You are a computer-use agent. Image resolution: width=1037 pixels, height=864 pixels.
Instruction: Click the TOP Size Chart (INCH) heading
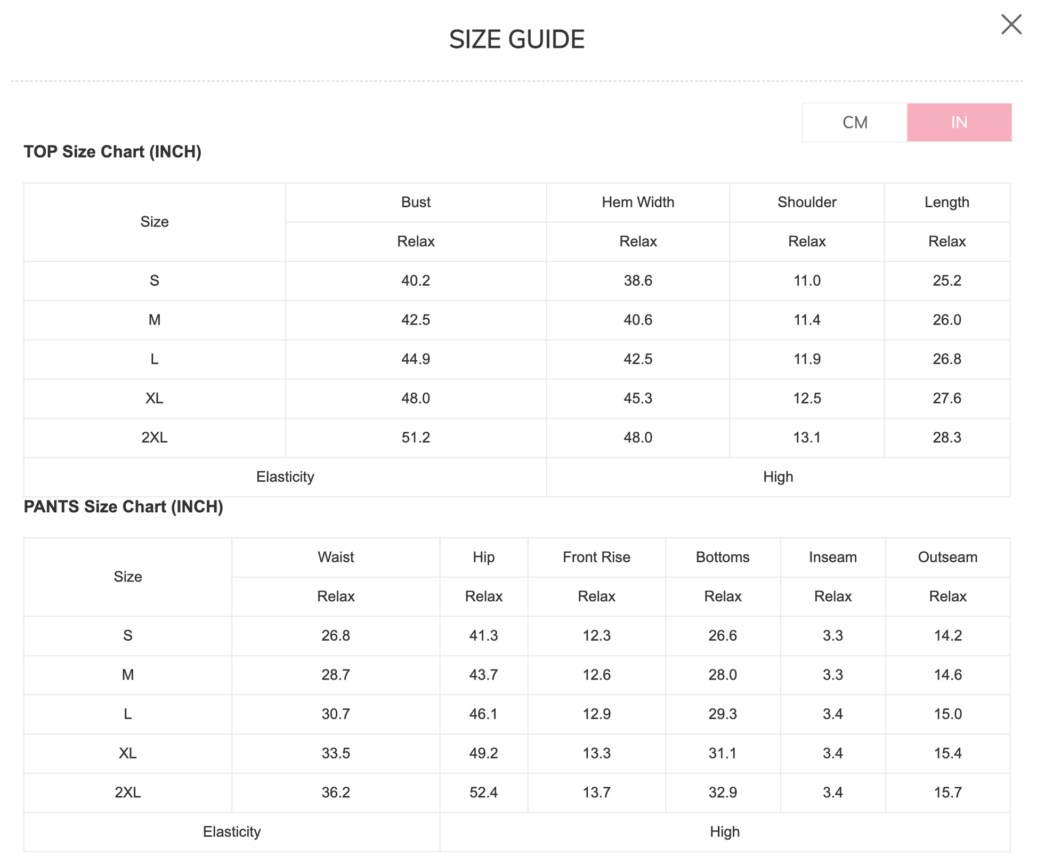112,152
